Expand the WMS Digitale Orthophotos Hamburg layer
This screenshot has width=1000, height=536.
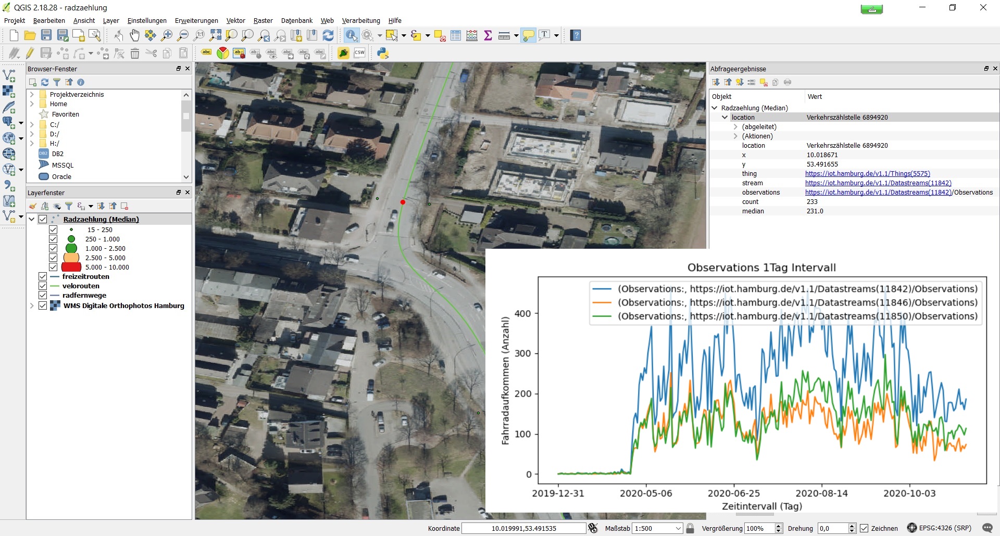point(32,306)
